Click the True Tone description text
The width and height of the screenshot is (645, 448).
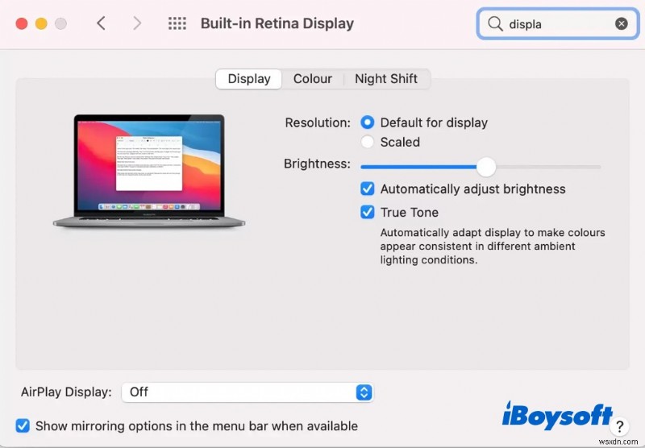click(x=493, y=247)
